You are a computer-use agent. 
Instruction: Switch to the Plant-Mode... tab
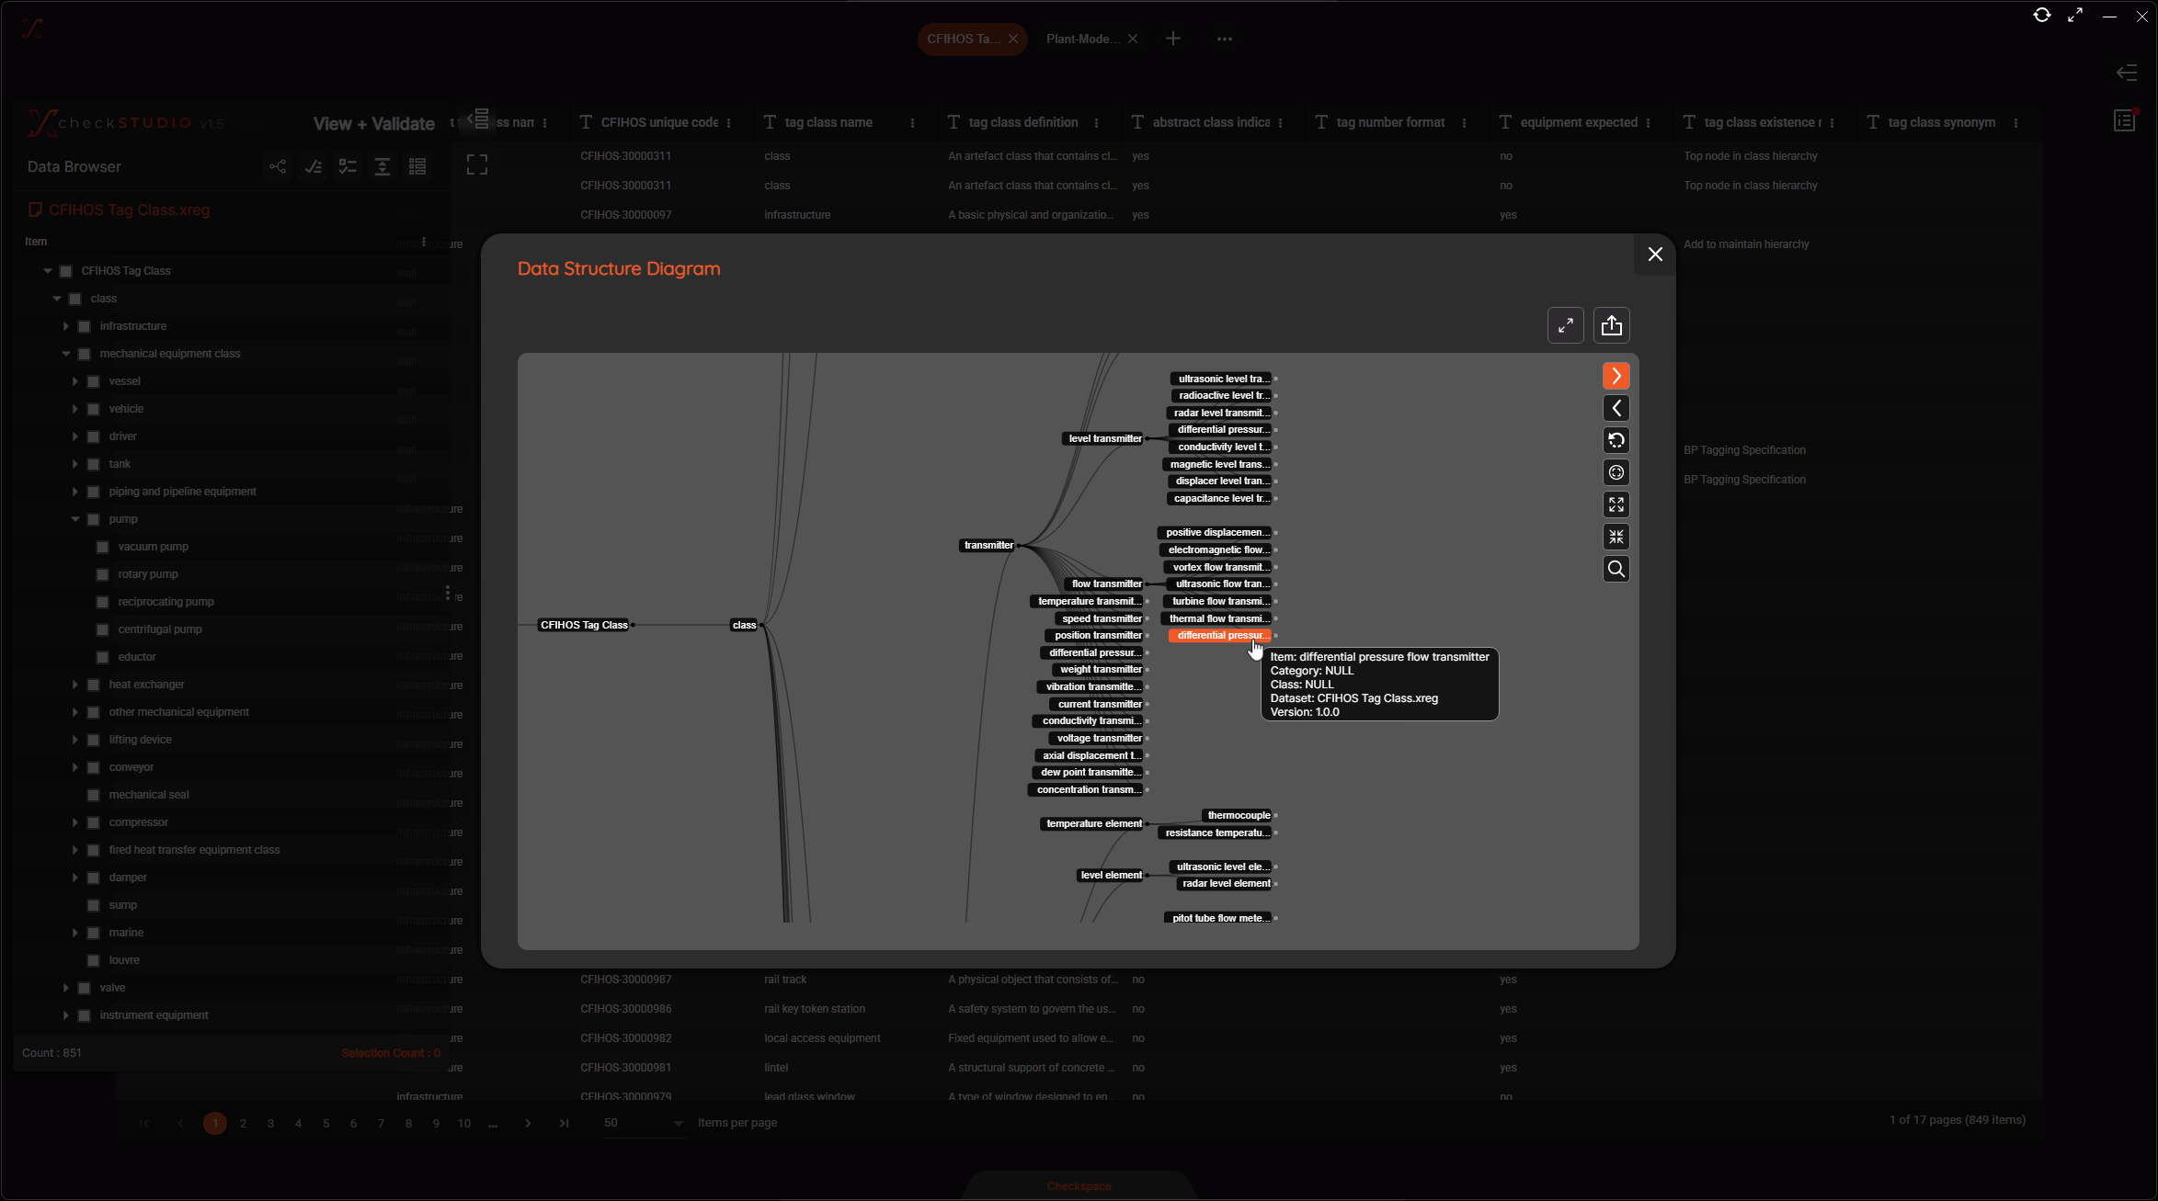(x=1081, y=39)
